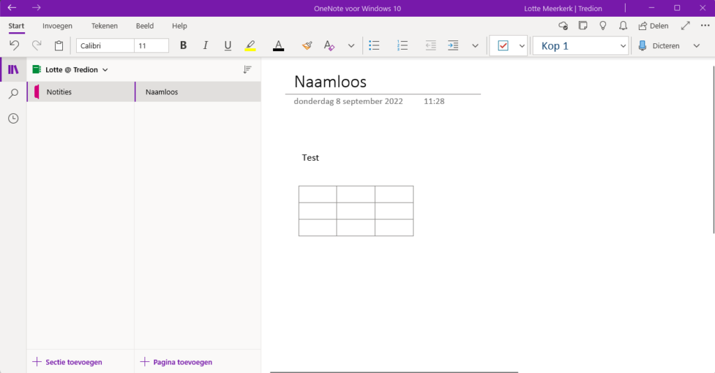The height and width of the screenshot is (373, 715).
Task: Open notifications bell icon
Action: [623, 26]
